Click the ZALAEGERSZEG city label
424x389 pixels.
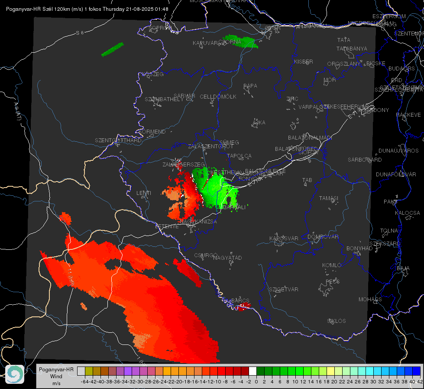click(184, 164)
